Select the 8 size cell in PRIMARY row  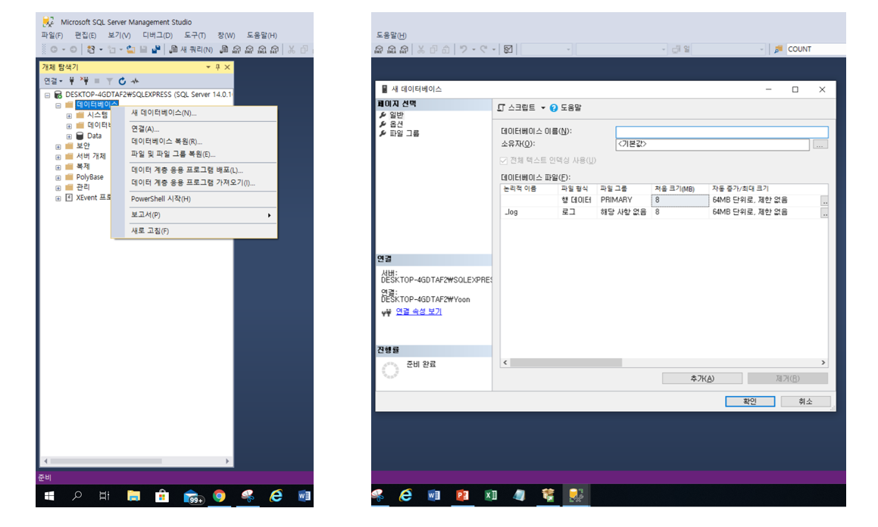pyautogui.click(x=680, y=201)
